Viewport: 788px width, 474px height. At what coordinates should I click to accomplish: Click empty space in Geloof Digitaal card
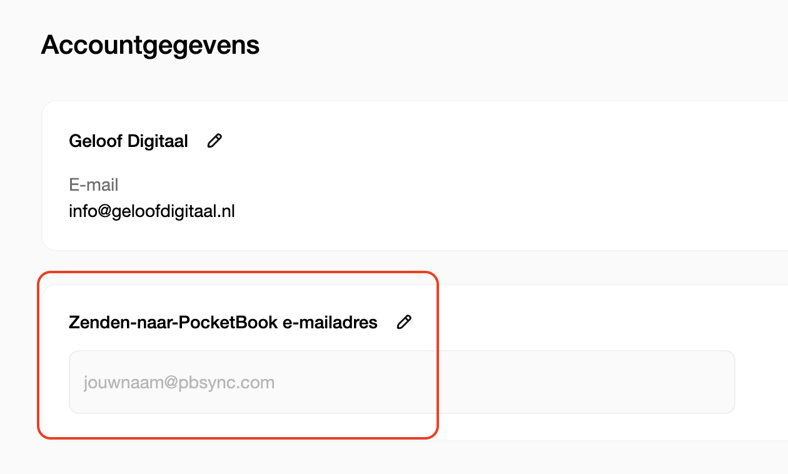click(500, 181)
